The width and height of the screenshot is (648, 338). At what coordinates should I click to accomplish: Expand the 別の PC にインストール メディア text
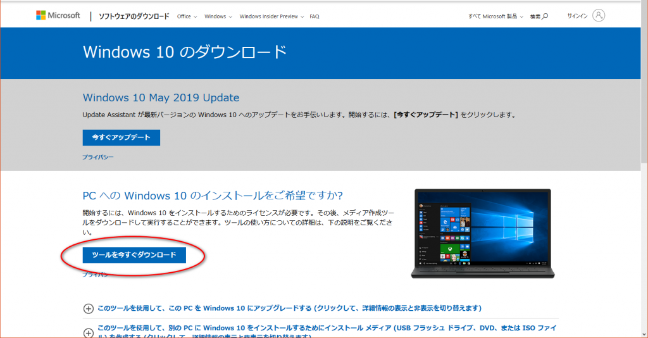[x=327, y=329]
